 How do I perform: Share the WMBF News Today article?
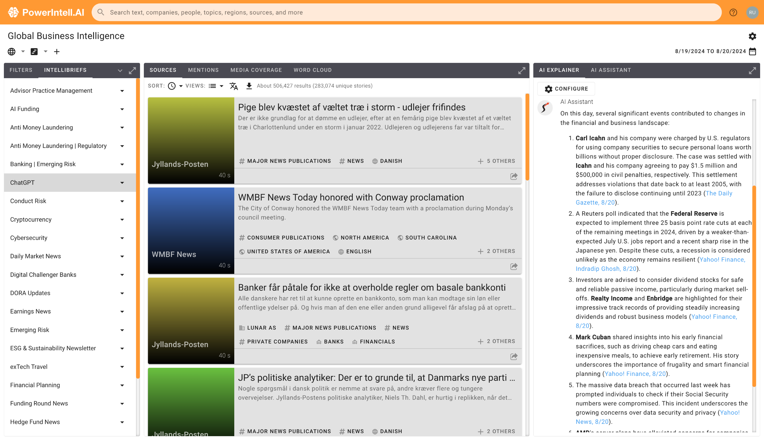point(513,266)
